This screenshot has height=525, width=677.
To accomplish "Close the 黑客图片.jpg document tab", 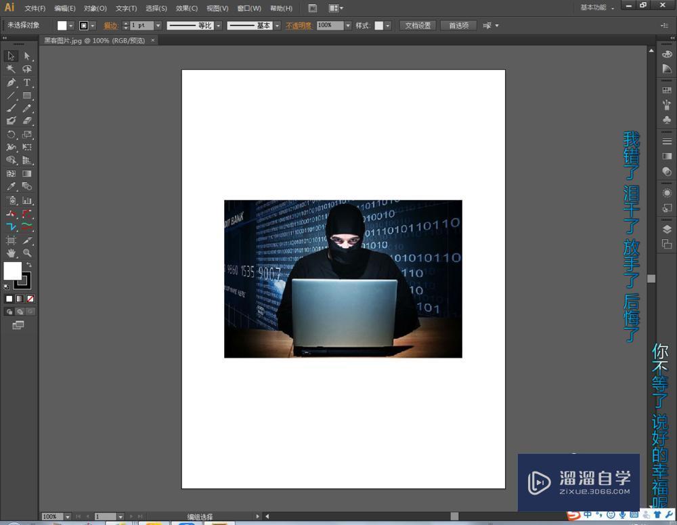I will tap(152, 40).
